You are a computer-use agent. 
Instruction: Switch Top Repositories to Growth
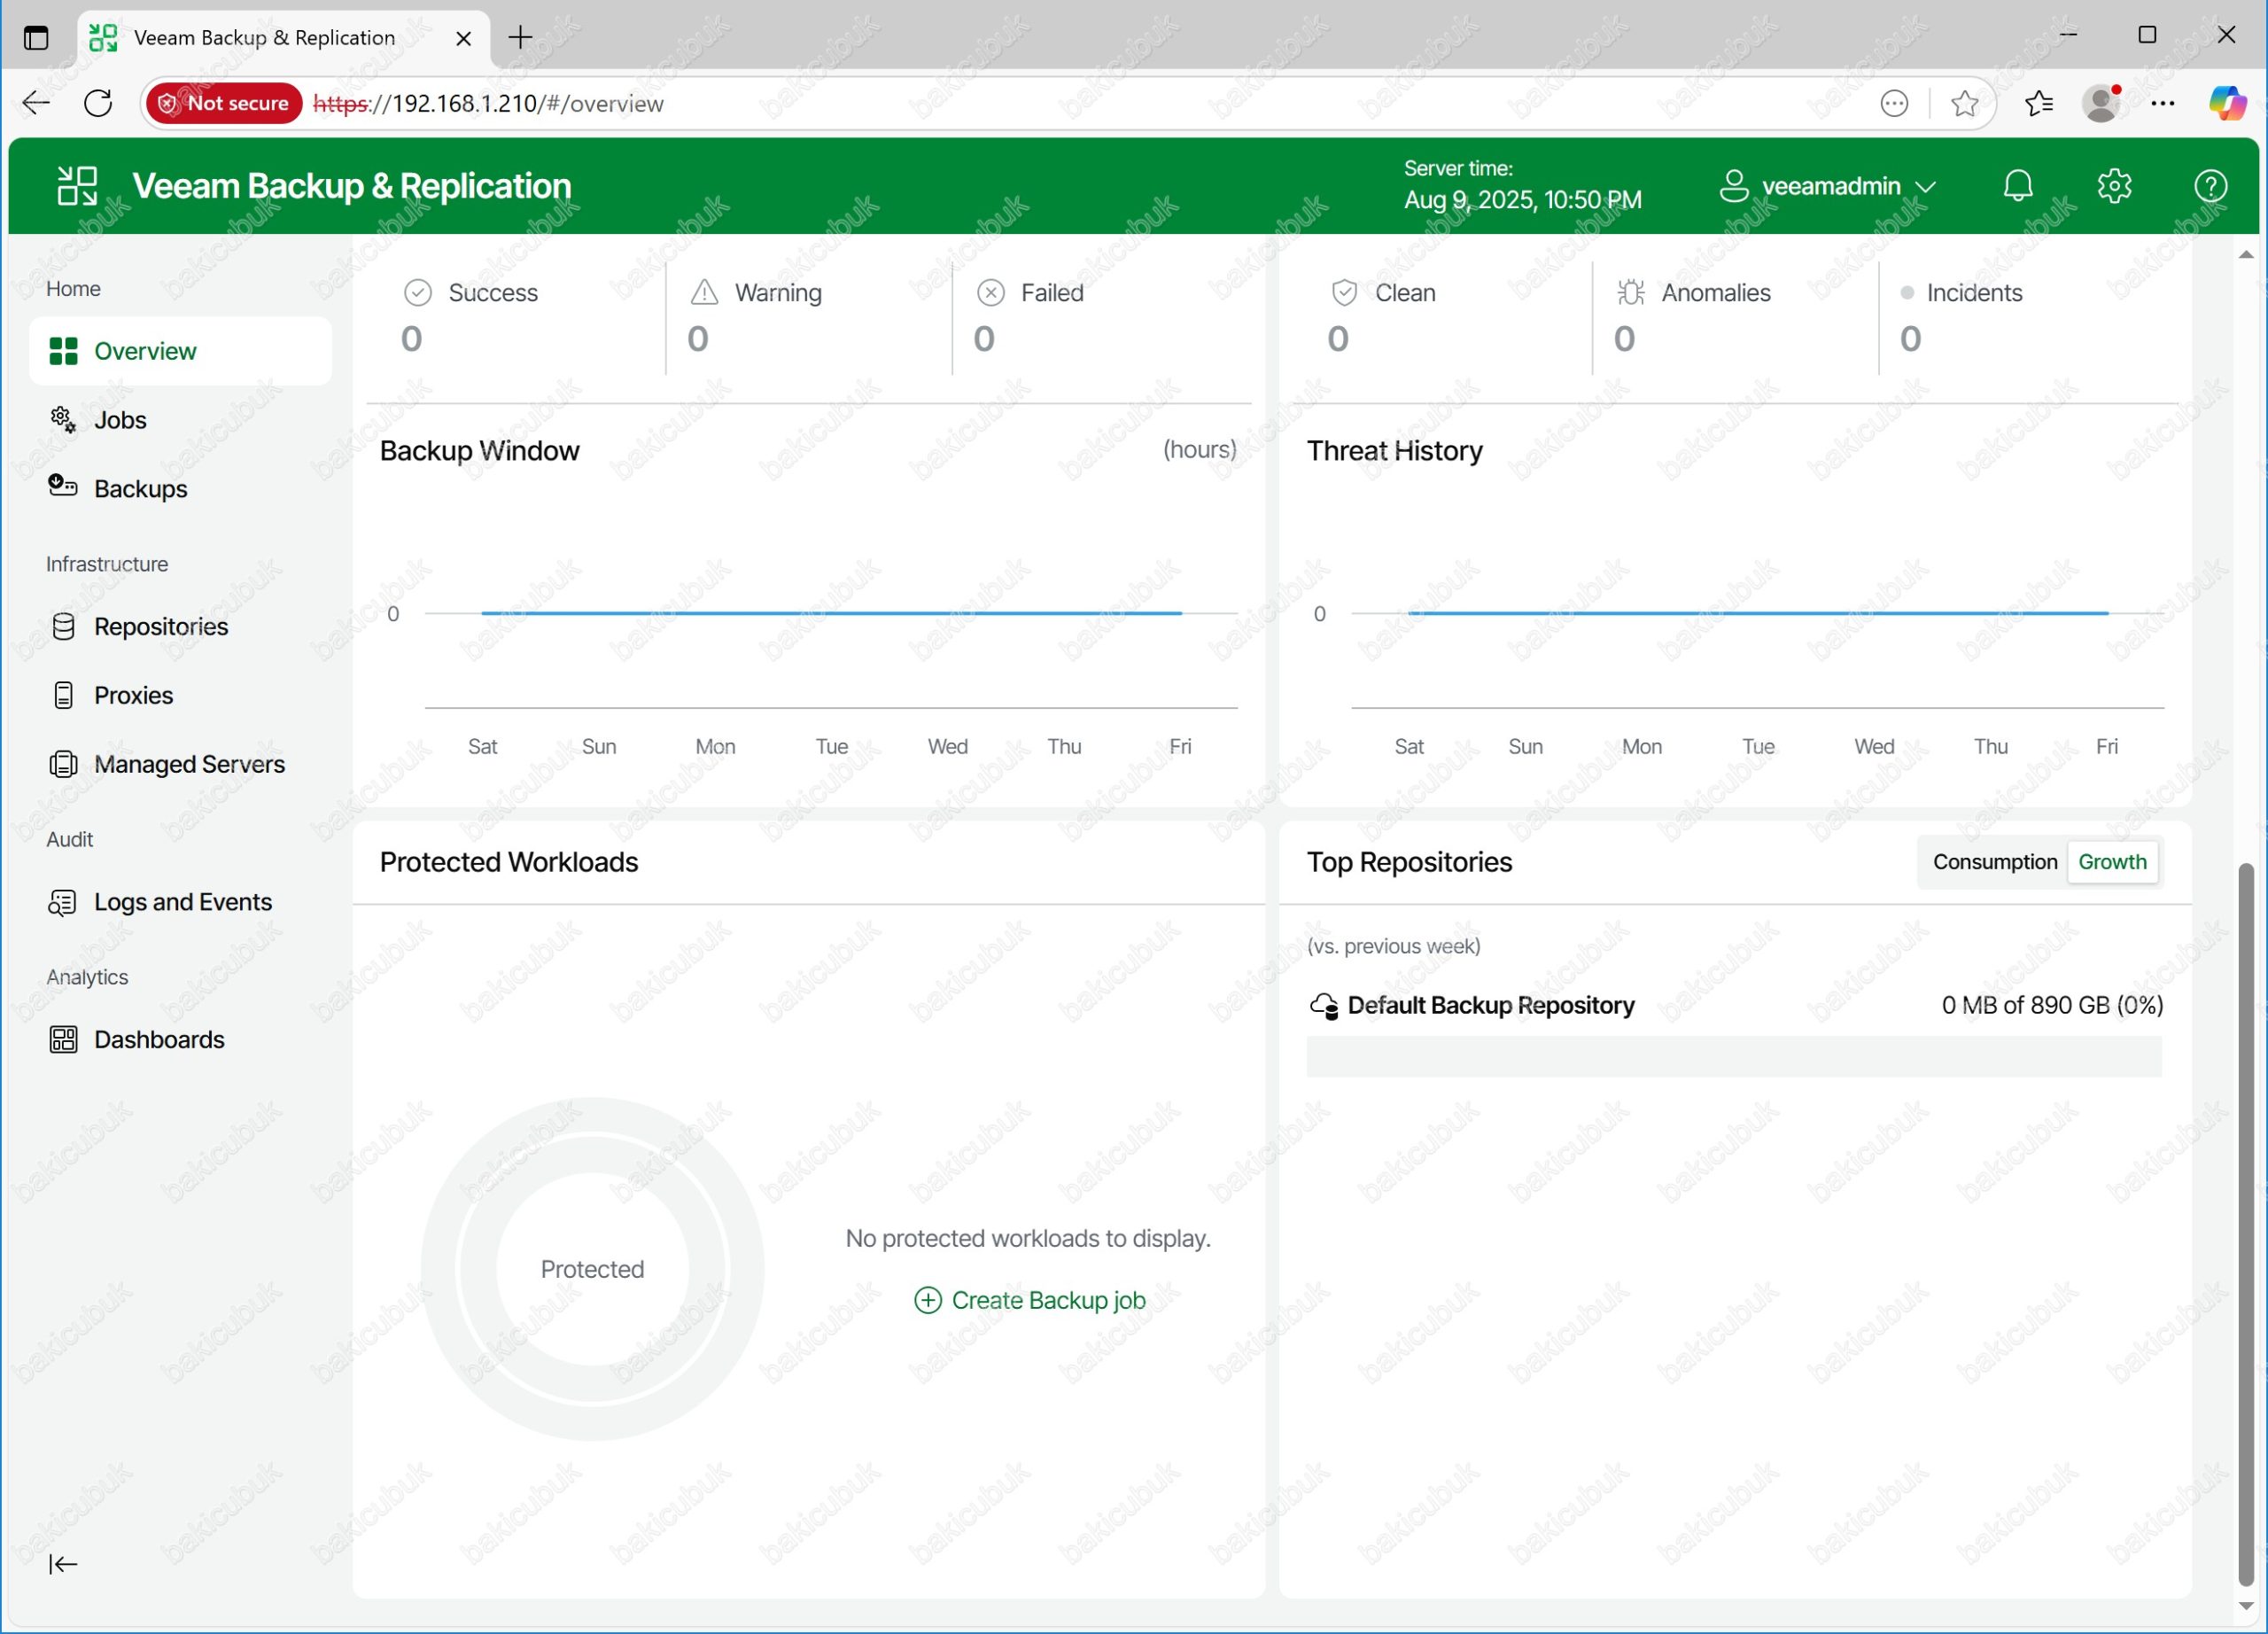(x=2112, y=862)
